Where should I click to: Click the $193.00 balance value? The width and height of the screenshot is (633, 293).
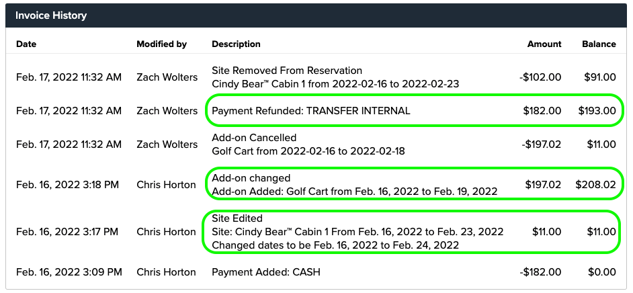pyautogui.click(x=597, y=111)
